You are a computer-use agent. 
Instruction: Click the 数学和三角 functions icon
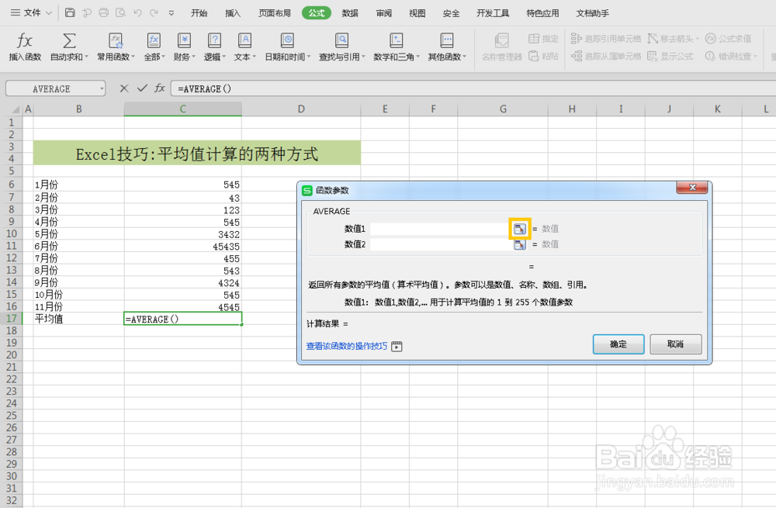tap(396, 47)
